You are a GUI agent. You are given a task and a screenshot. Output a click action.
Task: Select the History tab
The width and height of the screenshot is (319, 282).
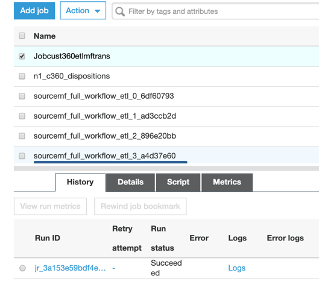pyautogui.click(x=80, y=182)
